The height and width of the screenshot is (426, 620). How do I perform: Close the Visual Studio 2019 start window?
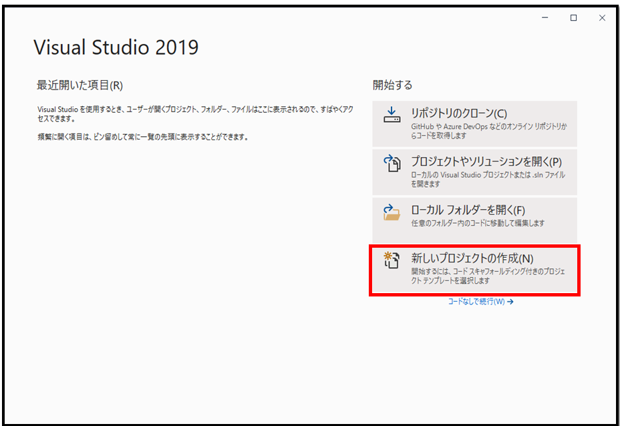click(x=602, y=18)
